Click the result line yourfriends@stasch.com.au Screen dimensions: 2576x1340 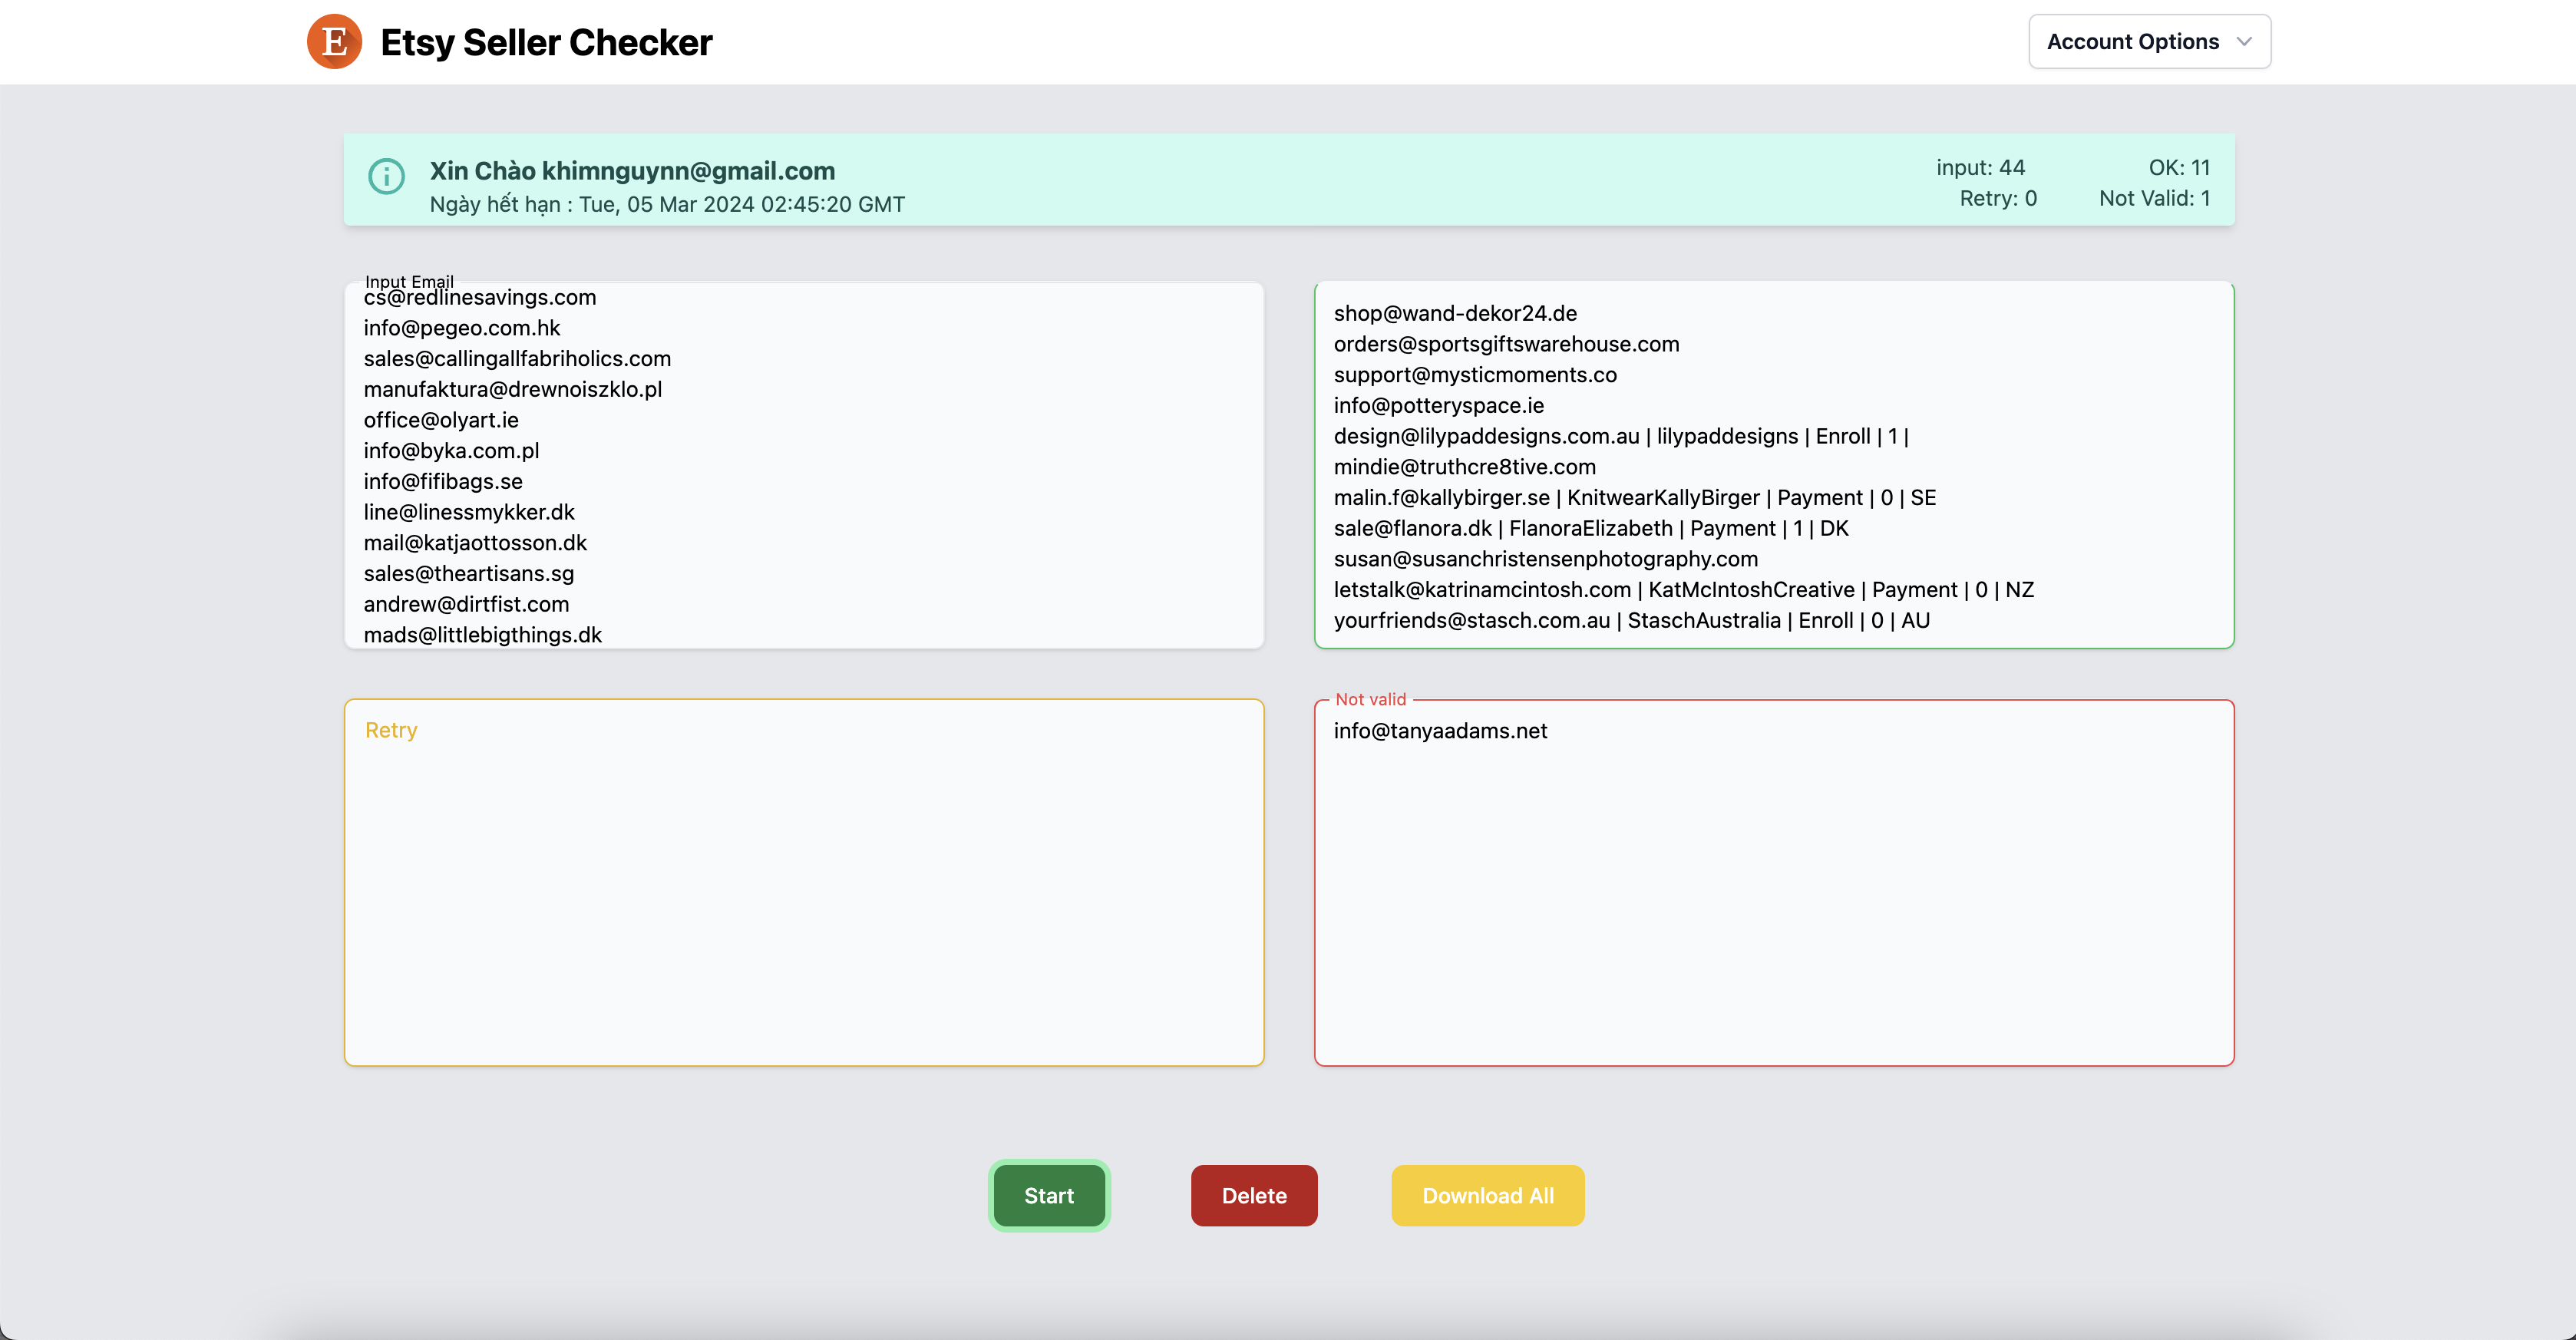point(1632,620)
